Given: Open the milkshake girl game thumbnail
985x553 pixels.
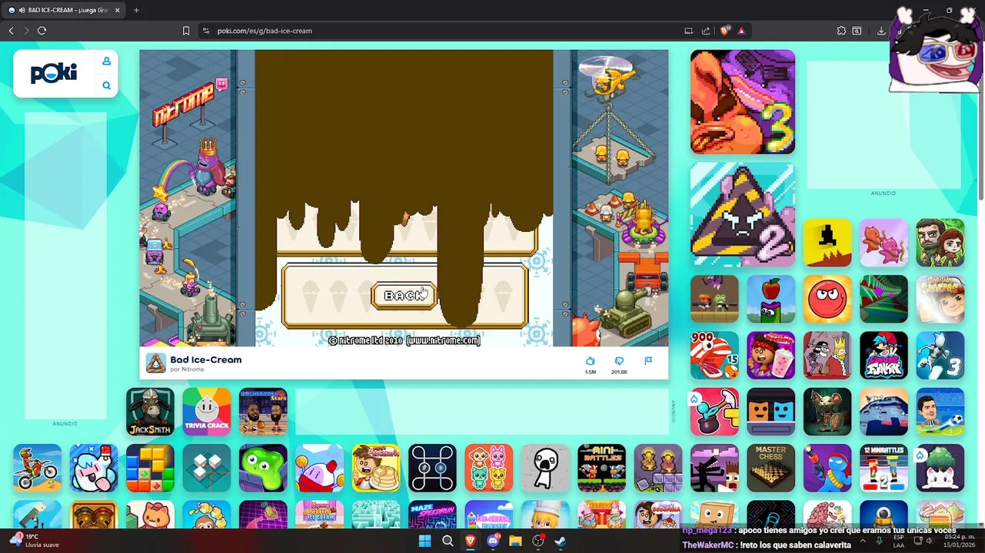Looking at the screenshot, I should coord(770,355).
